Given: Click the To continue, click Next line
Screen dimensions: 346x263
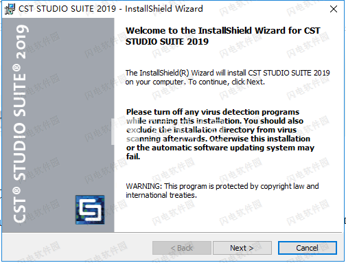Looking at the screenshot, I should tap(195, 82).
